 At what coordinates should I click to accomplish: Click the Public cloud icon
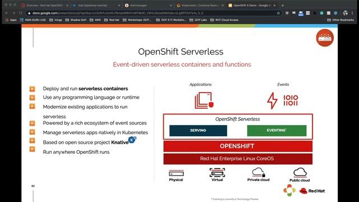pos(300,172)
